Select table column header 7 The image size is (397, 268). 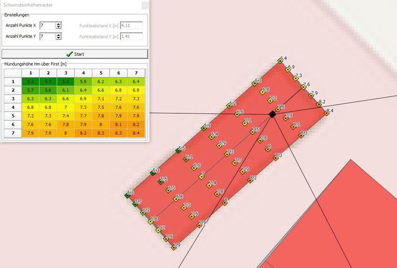(136, 73)
